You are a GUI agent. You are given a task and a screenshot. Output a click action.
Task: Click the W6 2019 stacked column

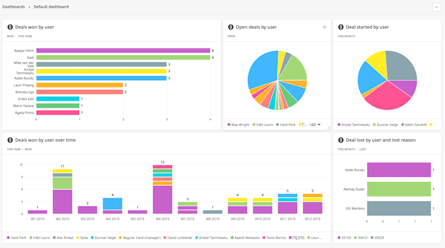(162, 189)
